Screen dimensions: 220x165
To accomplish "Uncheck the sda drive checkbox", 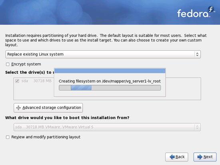I will 17,81.
